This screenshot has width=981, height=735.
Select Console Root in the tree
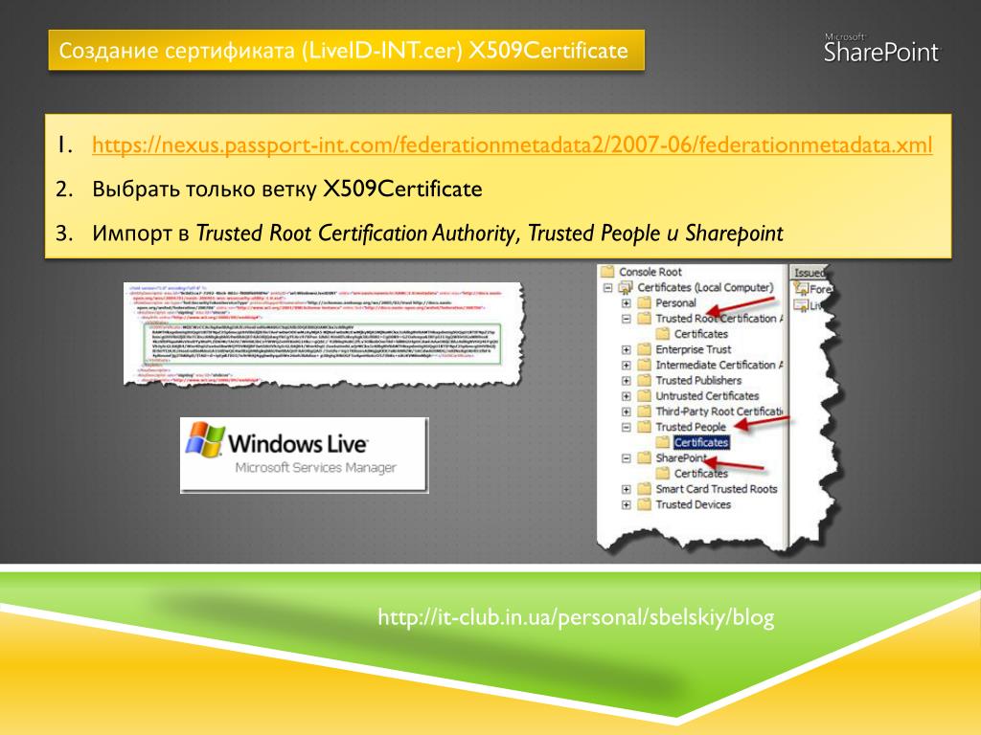coord(650,272)
